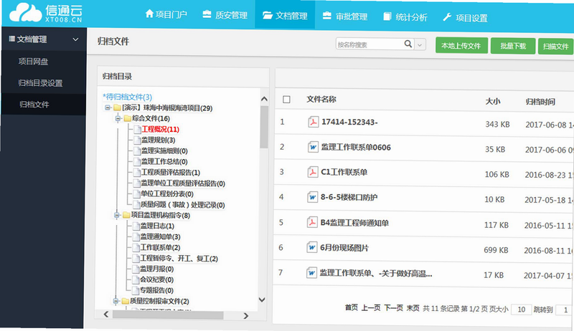Click the magnifier search icon

[408, 44]
